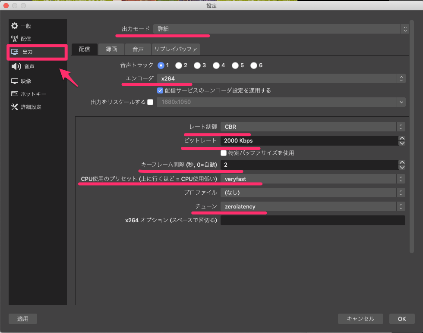Image resolution: width=423 pixels, height=333 pixels.
Task: Select the 映像 display icon section
Action: point(15,81)
